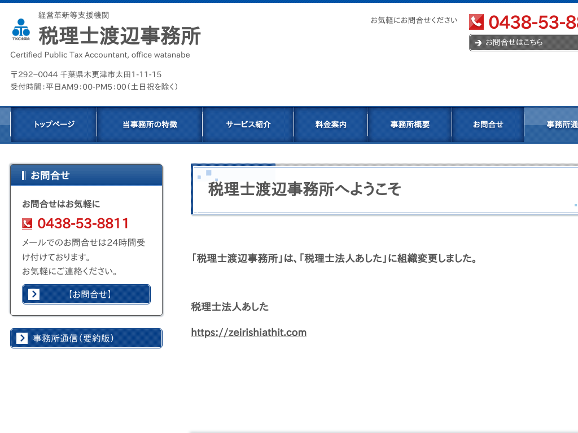Click the chevron icon on 【お問合せ】 button
The height and width of the screenshot is (433, 578).
(x=33, y=294)
